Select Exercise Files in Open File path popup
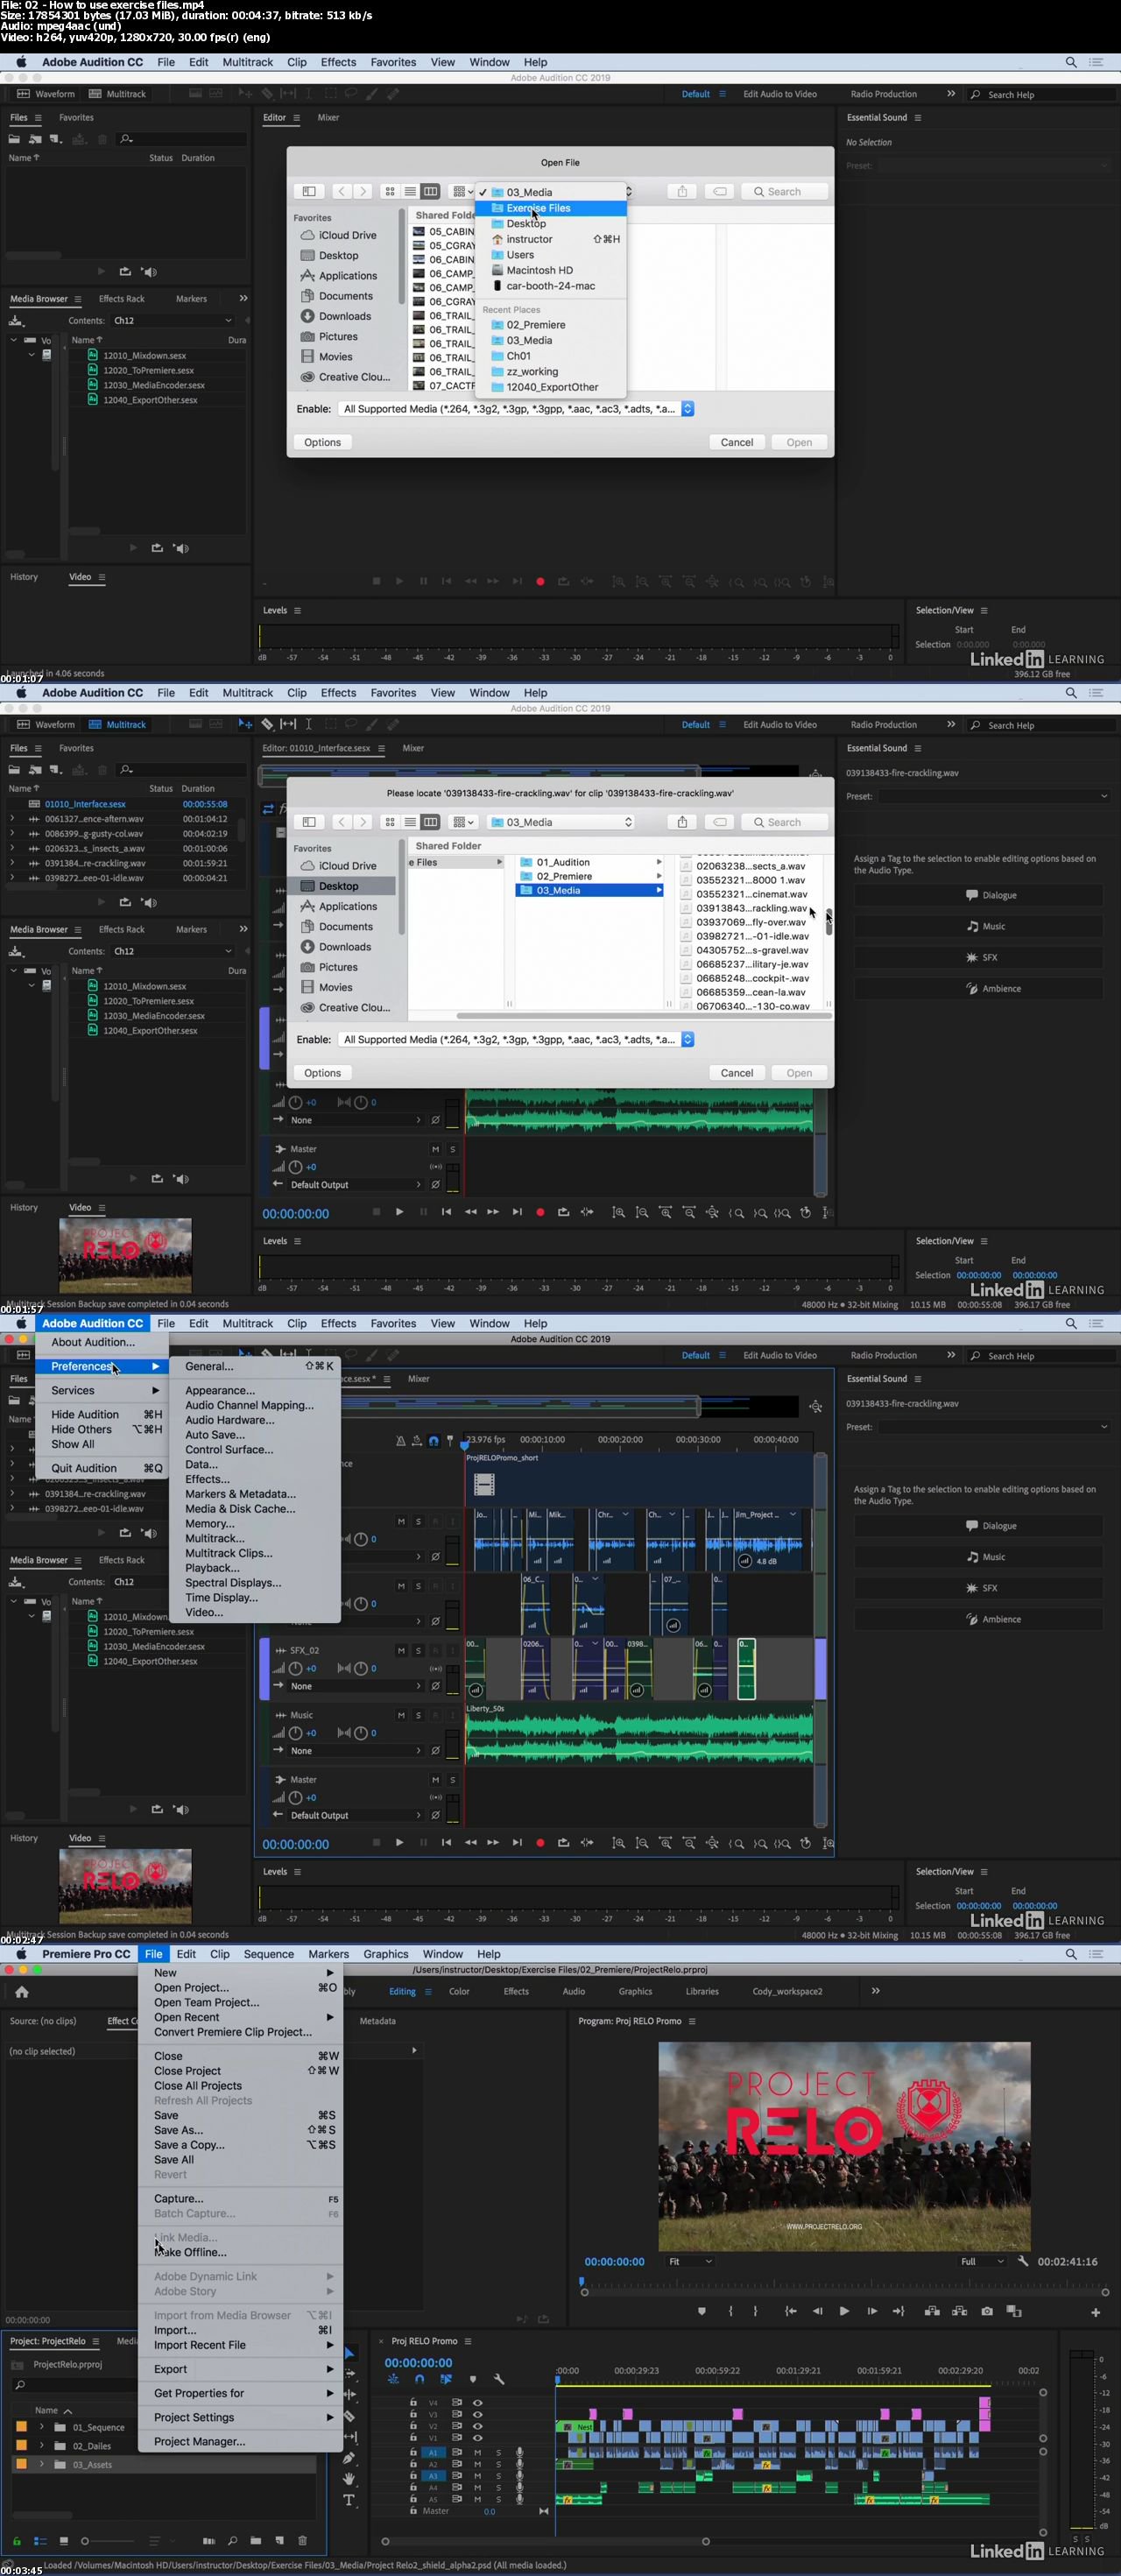This screenshot has width=1121, height=2576. [551, 208]
